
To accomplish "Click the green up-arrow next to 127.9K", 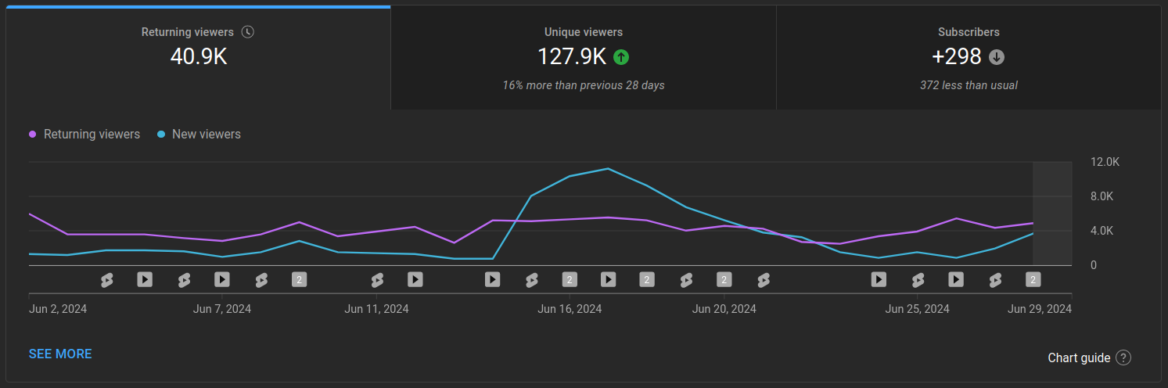I will (621, 56).
